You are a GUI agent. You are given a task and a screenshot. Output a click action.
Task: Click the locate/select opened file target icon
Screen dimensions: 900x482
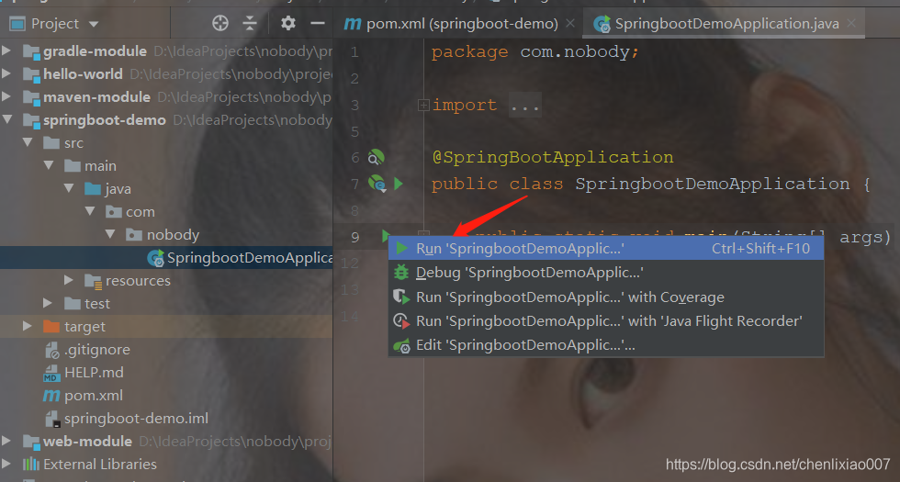pos(220,24)
